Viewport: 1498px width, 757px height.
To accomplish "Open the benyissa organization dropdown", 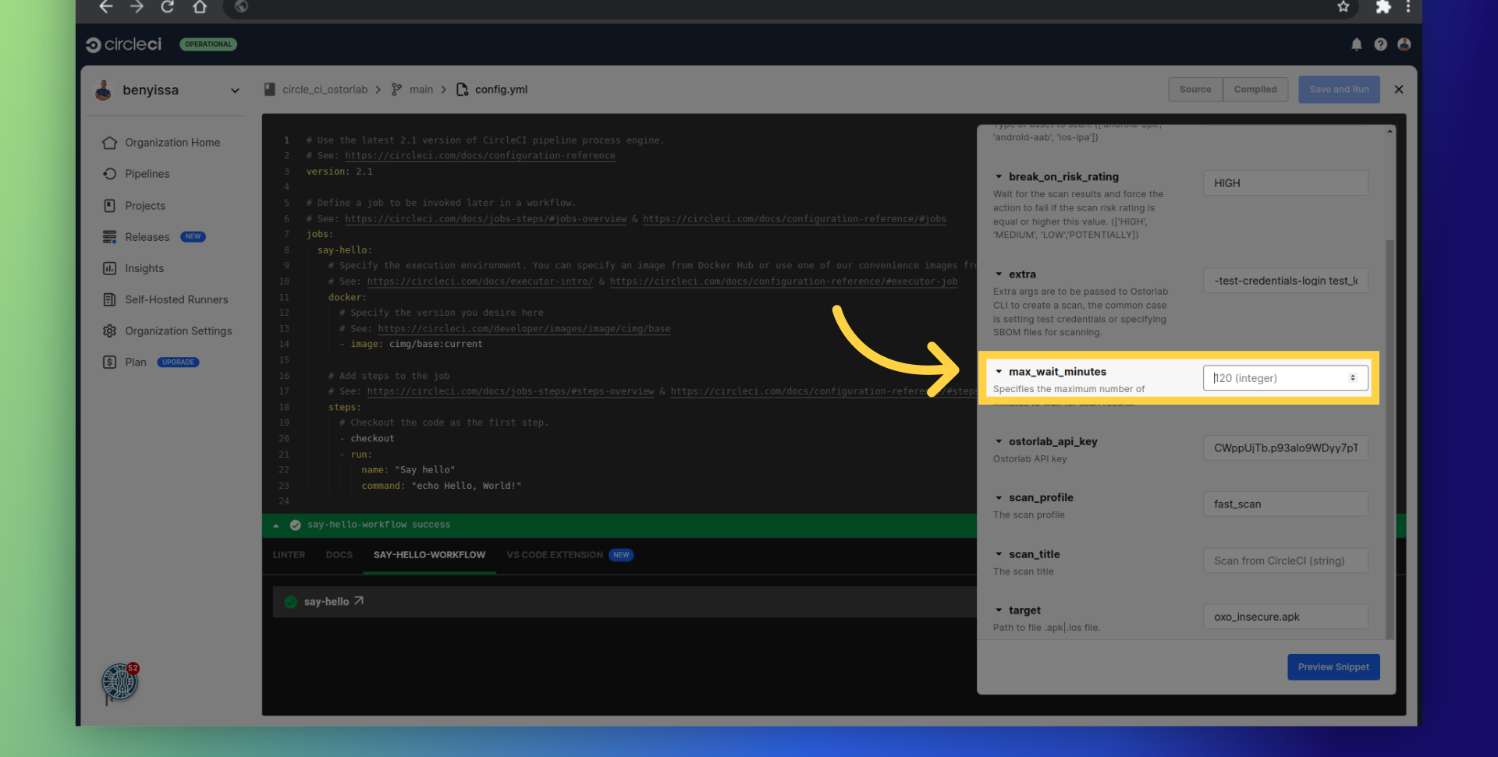I will click(x=235, y=90).
